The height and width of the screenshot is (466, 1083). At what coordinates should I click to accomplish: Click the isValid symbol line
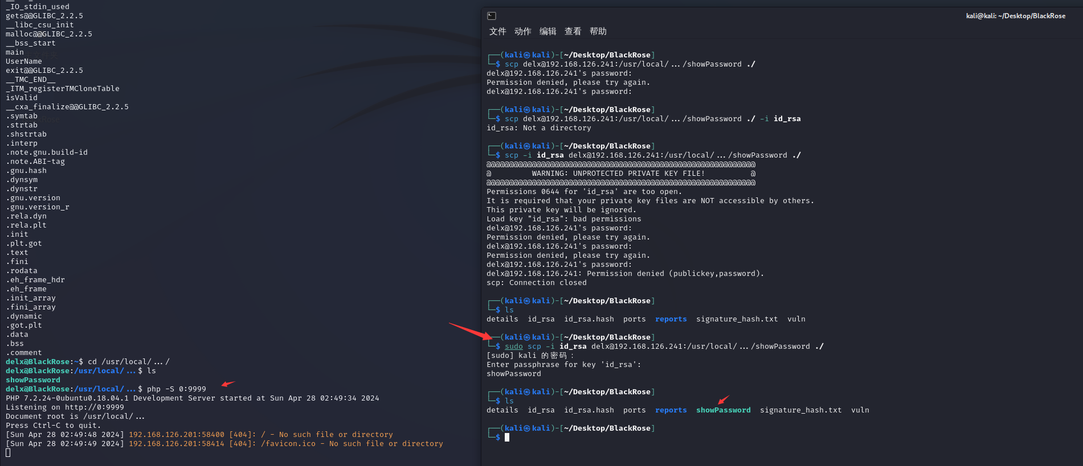tap(22, 98)
